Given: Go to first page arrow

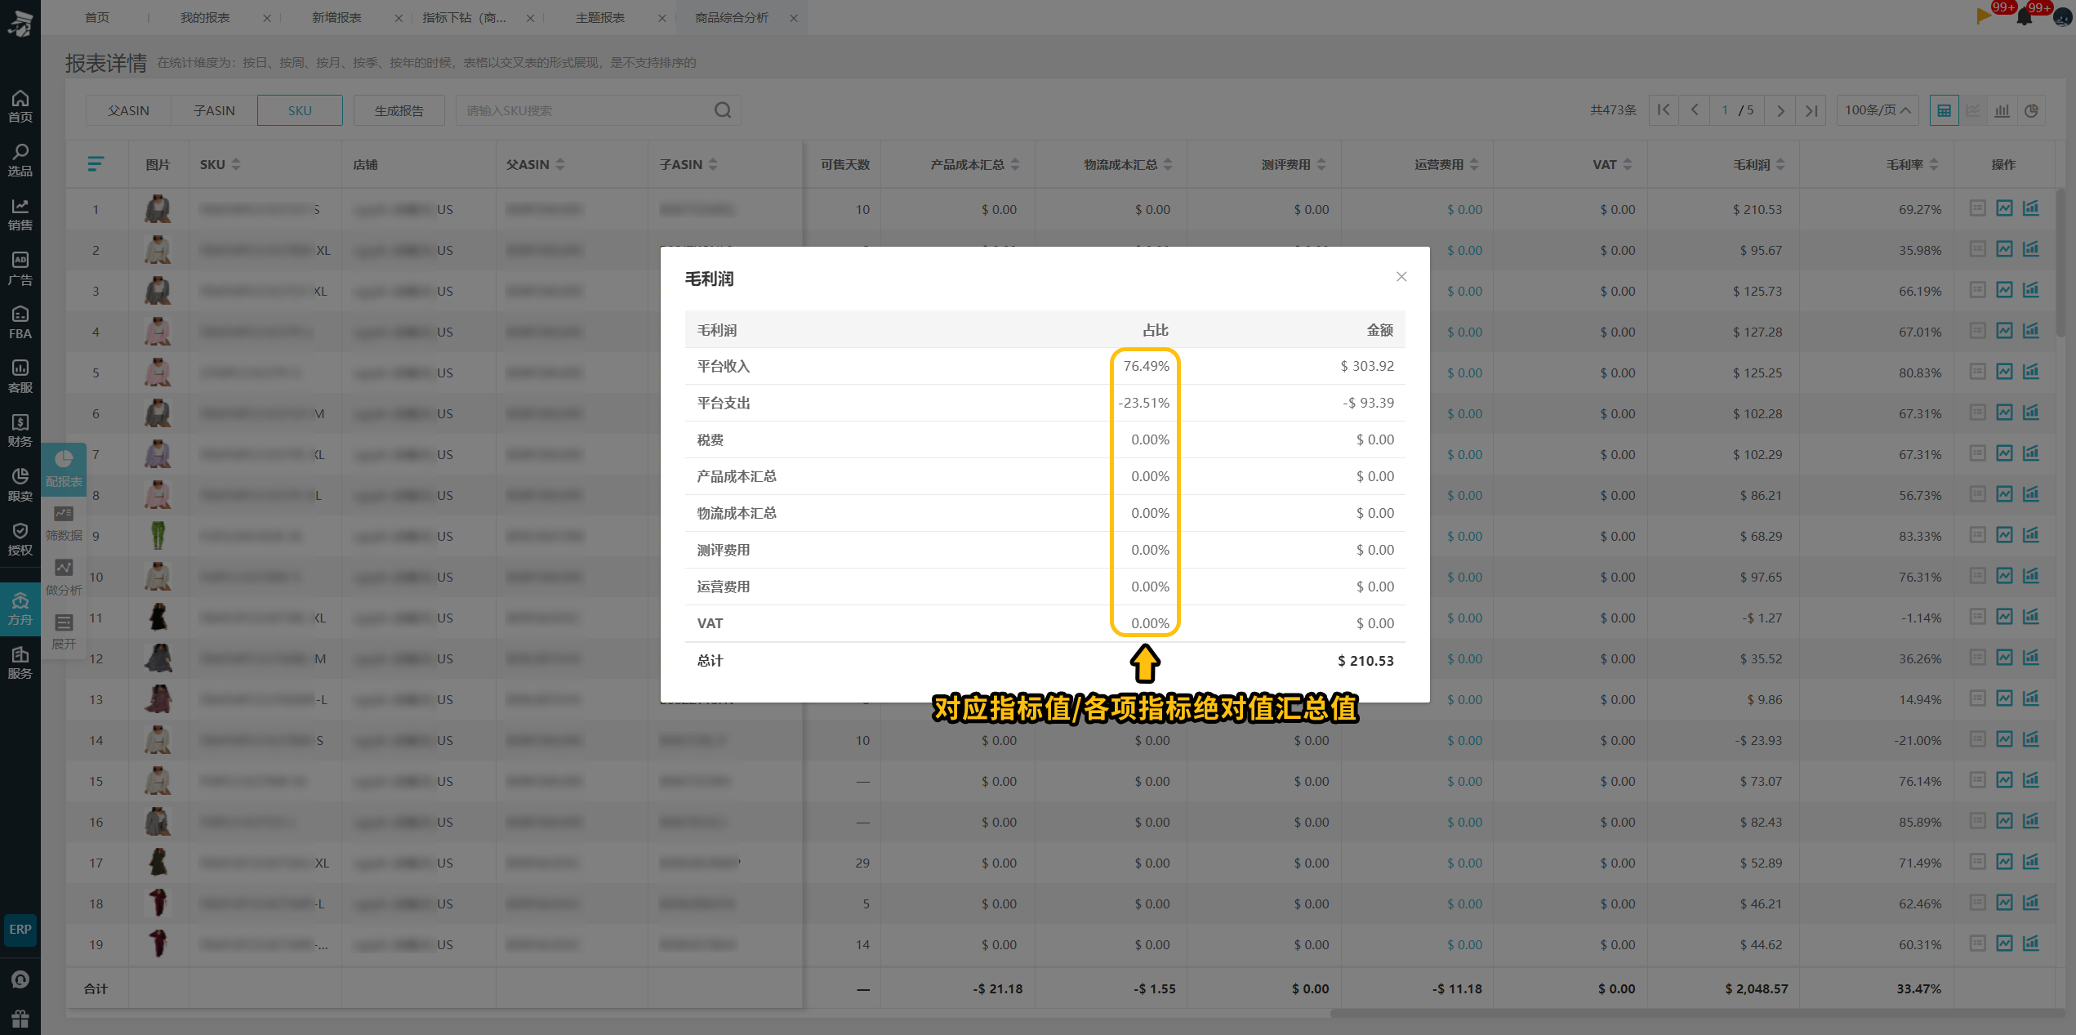Looking at the screenshot, I should 1664,110.
